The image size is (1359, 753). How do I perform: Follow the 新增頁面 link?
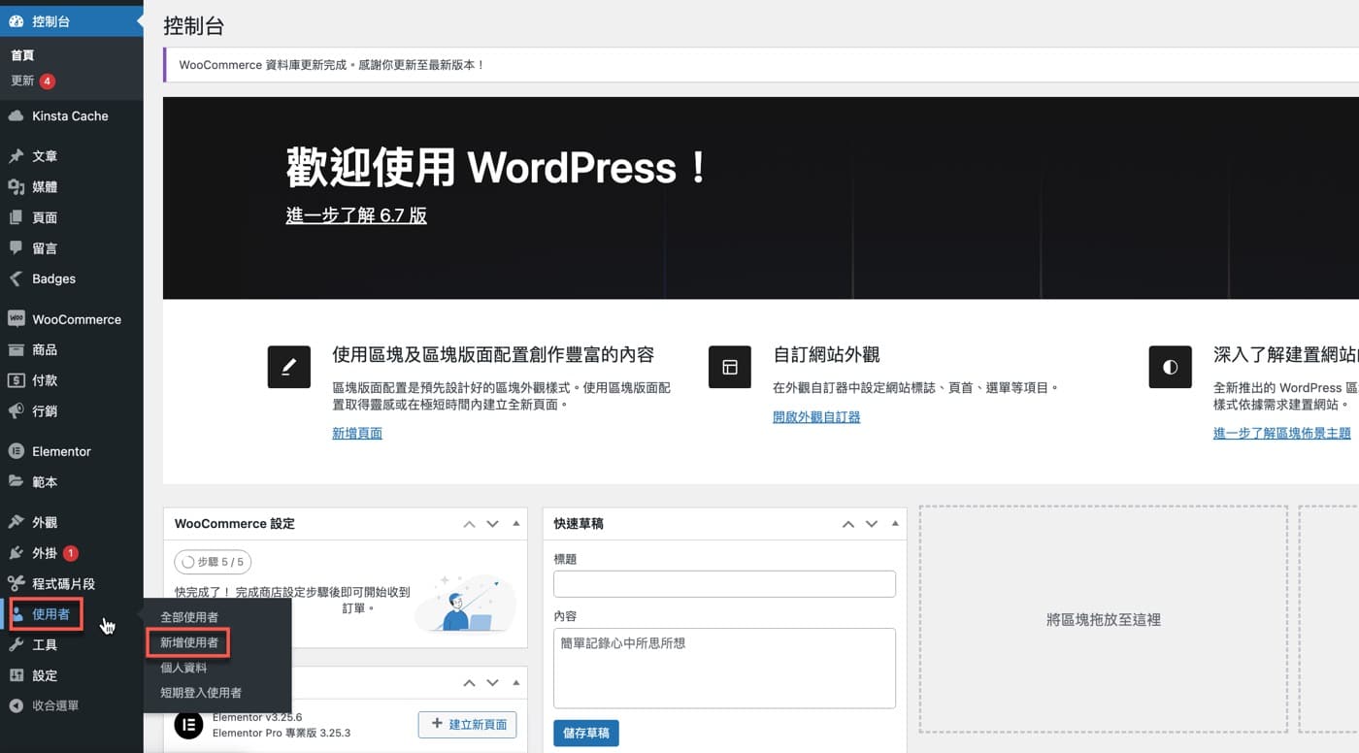(x=357, y=434)
